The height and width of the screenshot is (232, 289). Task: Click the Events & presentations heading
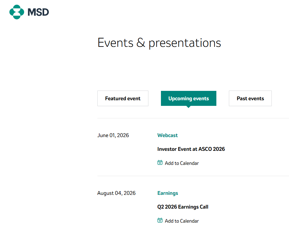[x=159, y=43]
